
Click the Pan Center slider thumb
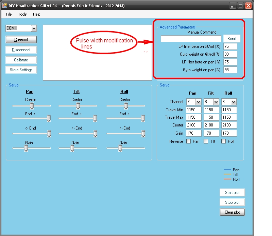[32, 106]
